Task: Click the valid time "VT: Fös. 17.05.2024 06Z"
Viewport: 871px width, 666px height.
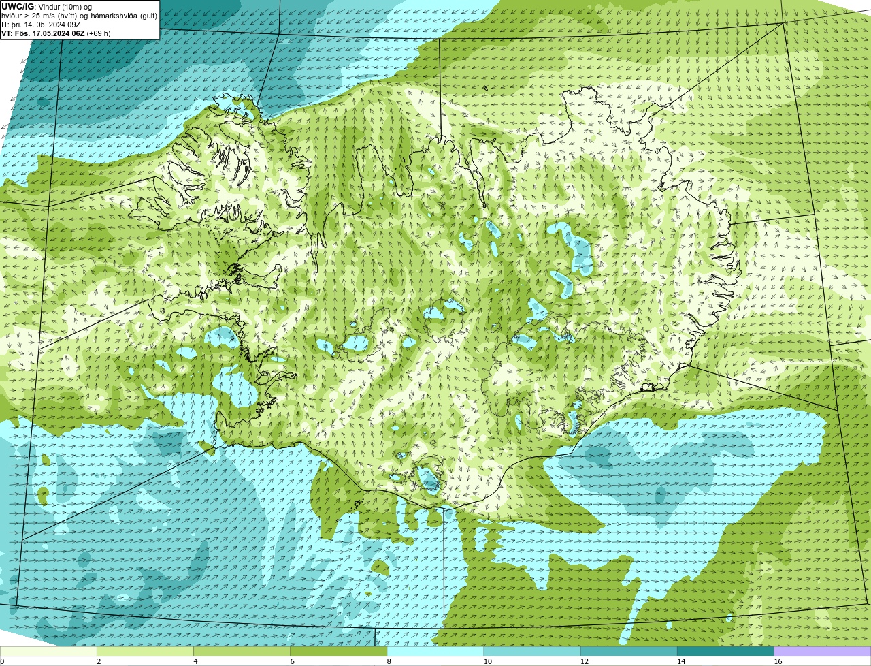Action: pos(43,33)
